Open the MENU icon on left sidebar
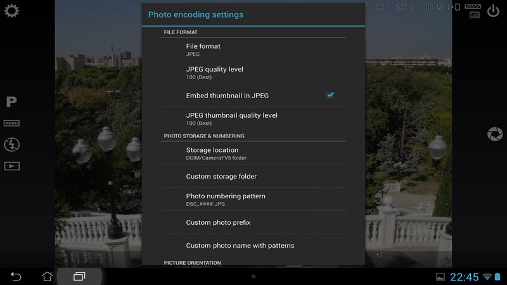 click(x=11, y=123)
